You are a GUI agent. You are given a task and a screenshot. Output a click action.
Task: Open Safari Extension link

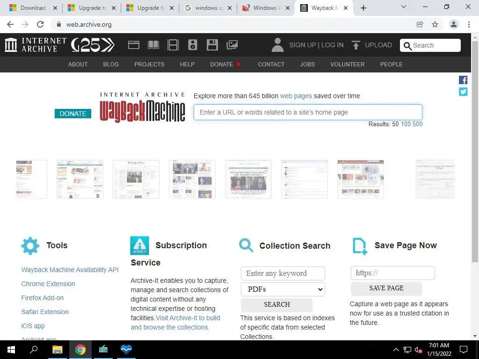pos(45,312)
